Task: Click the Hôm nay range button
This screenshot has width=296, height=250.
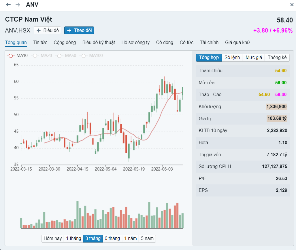Action: (x=53, y=238)
